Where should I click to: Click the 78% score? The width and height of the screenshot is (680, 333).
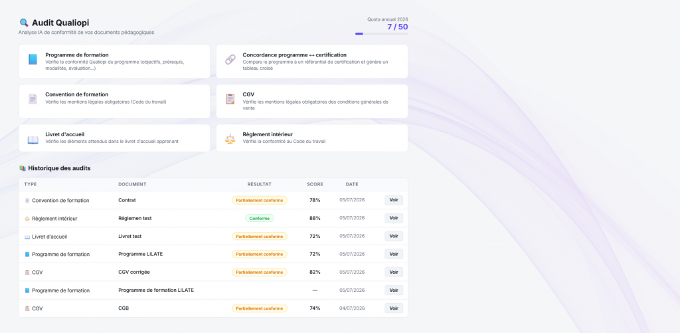315,200
